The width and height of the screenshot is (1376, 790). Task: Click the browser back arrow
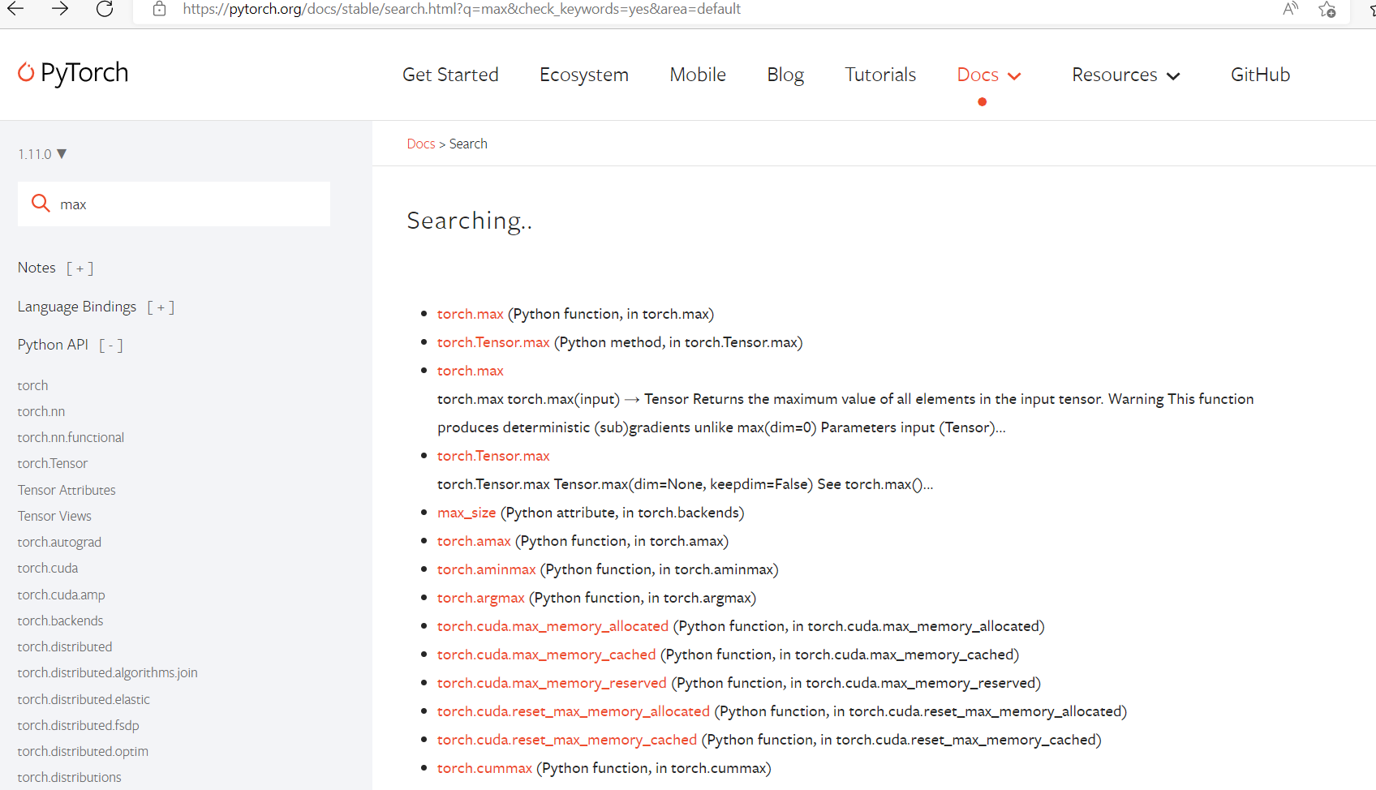click(x=15, y=9)
